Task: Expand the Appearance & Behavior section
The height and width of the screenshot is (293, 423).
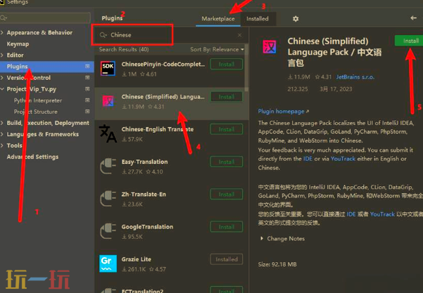Action: tap(2, 32)
